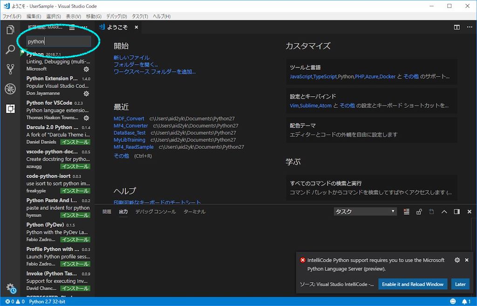Switch to the ターミナル panel tab

click(194, 212)
